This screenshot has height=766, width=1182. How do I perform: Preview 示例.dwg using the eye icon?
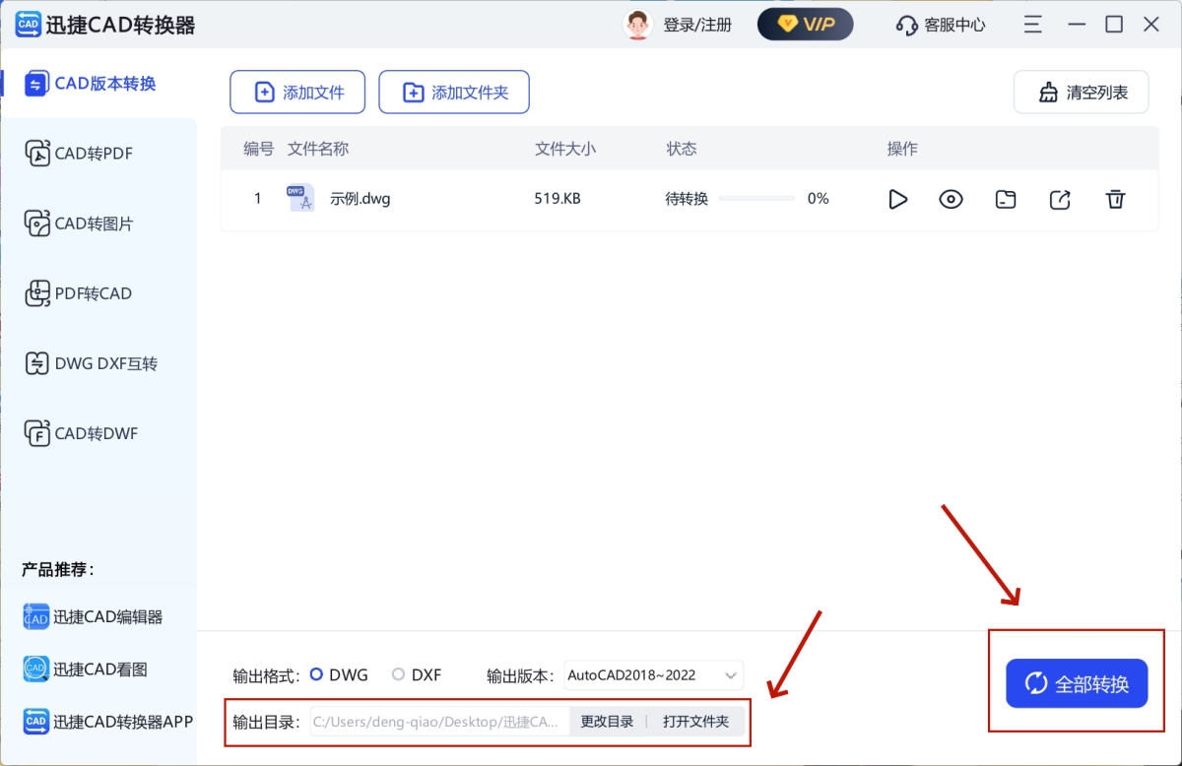click(951, 199)
